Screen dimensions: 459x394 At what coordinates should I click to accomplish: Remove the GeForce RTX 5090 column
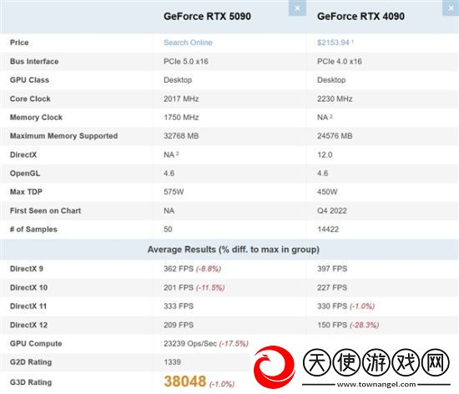point(297,8)
